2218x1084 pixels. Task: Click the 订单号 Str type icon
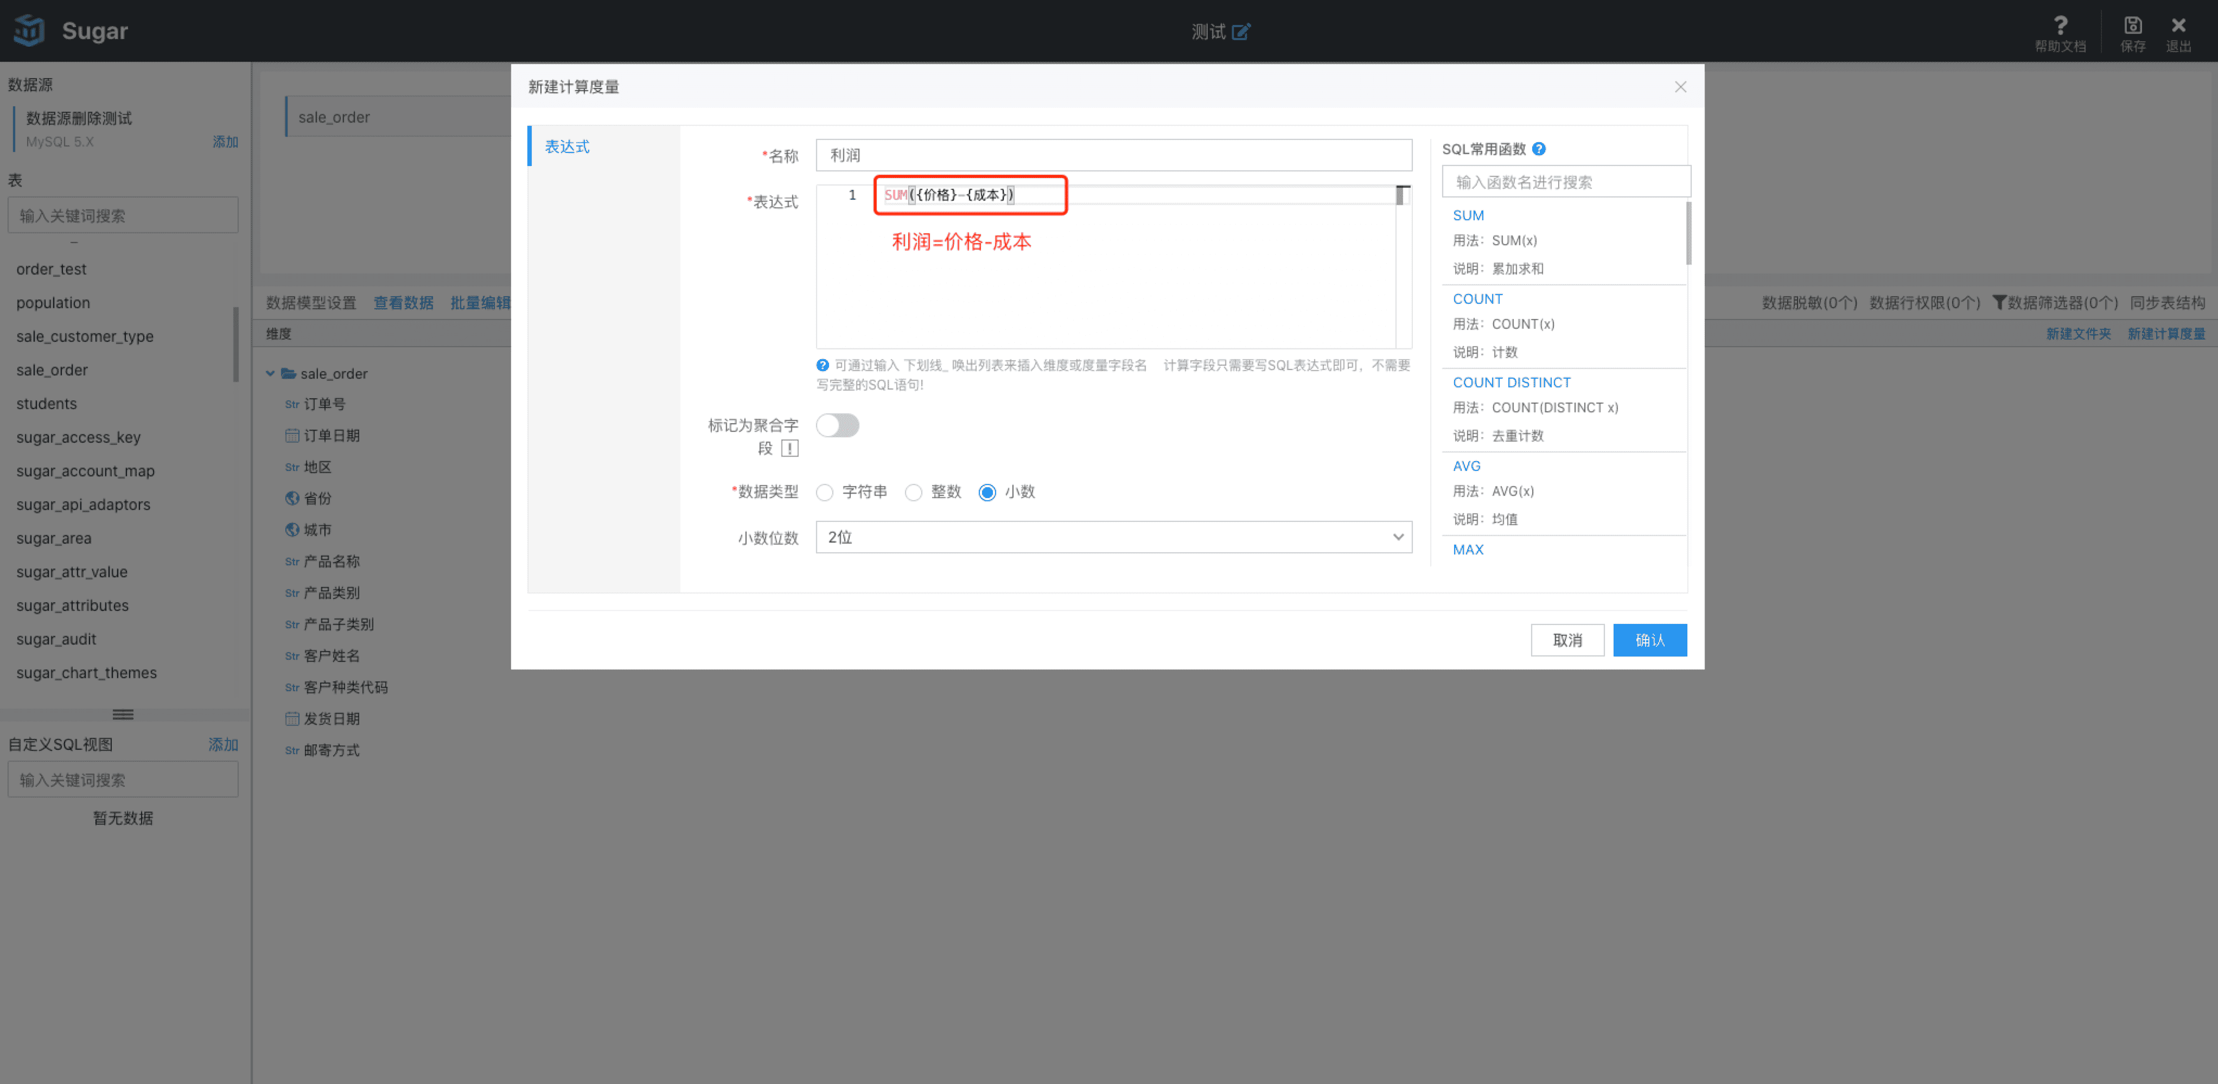point(292,405)
